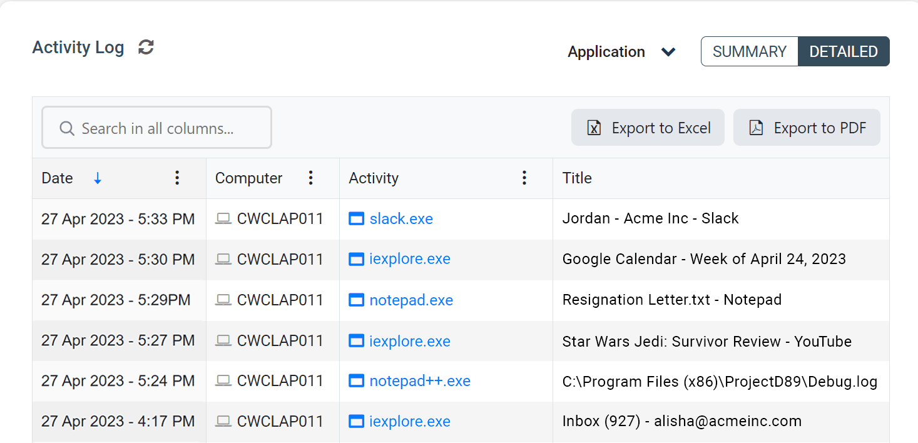Click the window icon next to slack.exe
This screenshot has width=918, height=443.
click(356, 219)
